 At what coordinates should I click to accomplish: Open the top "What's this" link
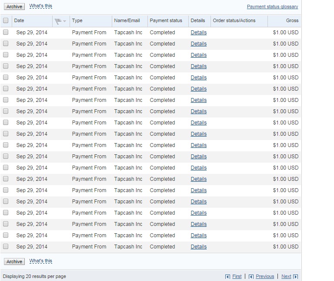[41, 7]
